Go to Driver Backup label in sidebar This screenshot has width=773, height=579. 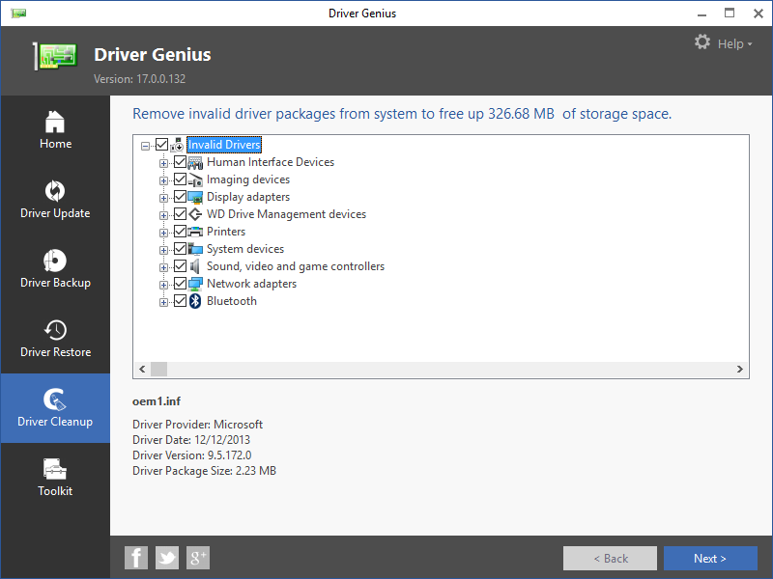point(55,283)
